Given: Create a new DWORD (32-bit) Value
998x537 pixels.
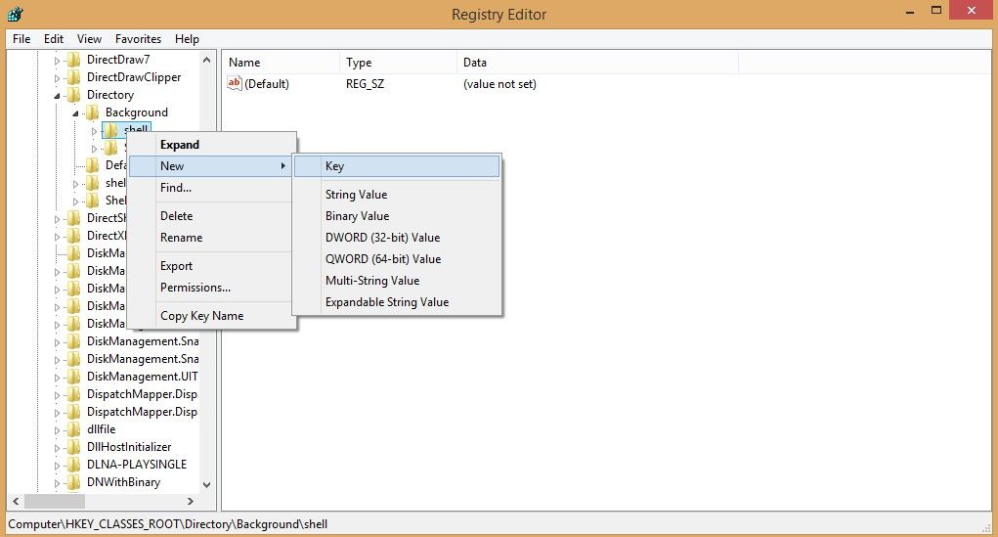Looking at the screenshot, I should click(x=397, y=238).
